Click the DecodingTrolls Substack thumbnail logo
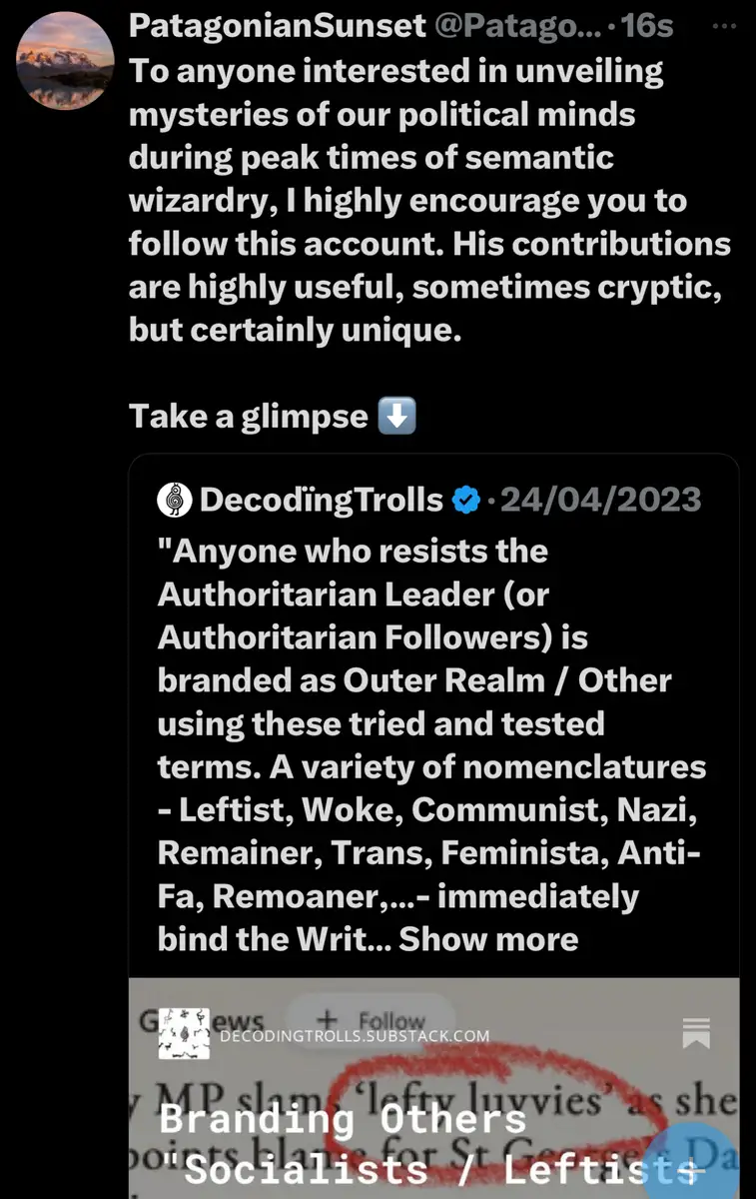This screenshot has height=1199, width=756. 183,1034
